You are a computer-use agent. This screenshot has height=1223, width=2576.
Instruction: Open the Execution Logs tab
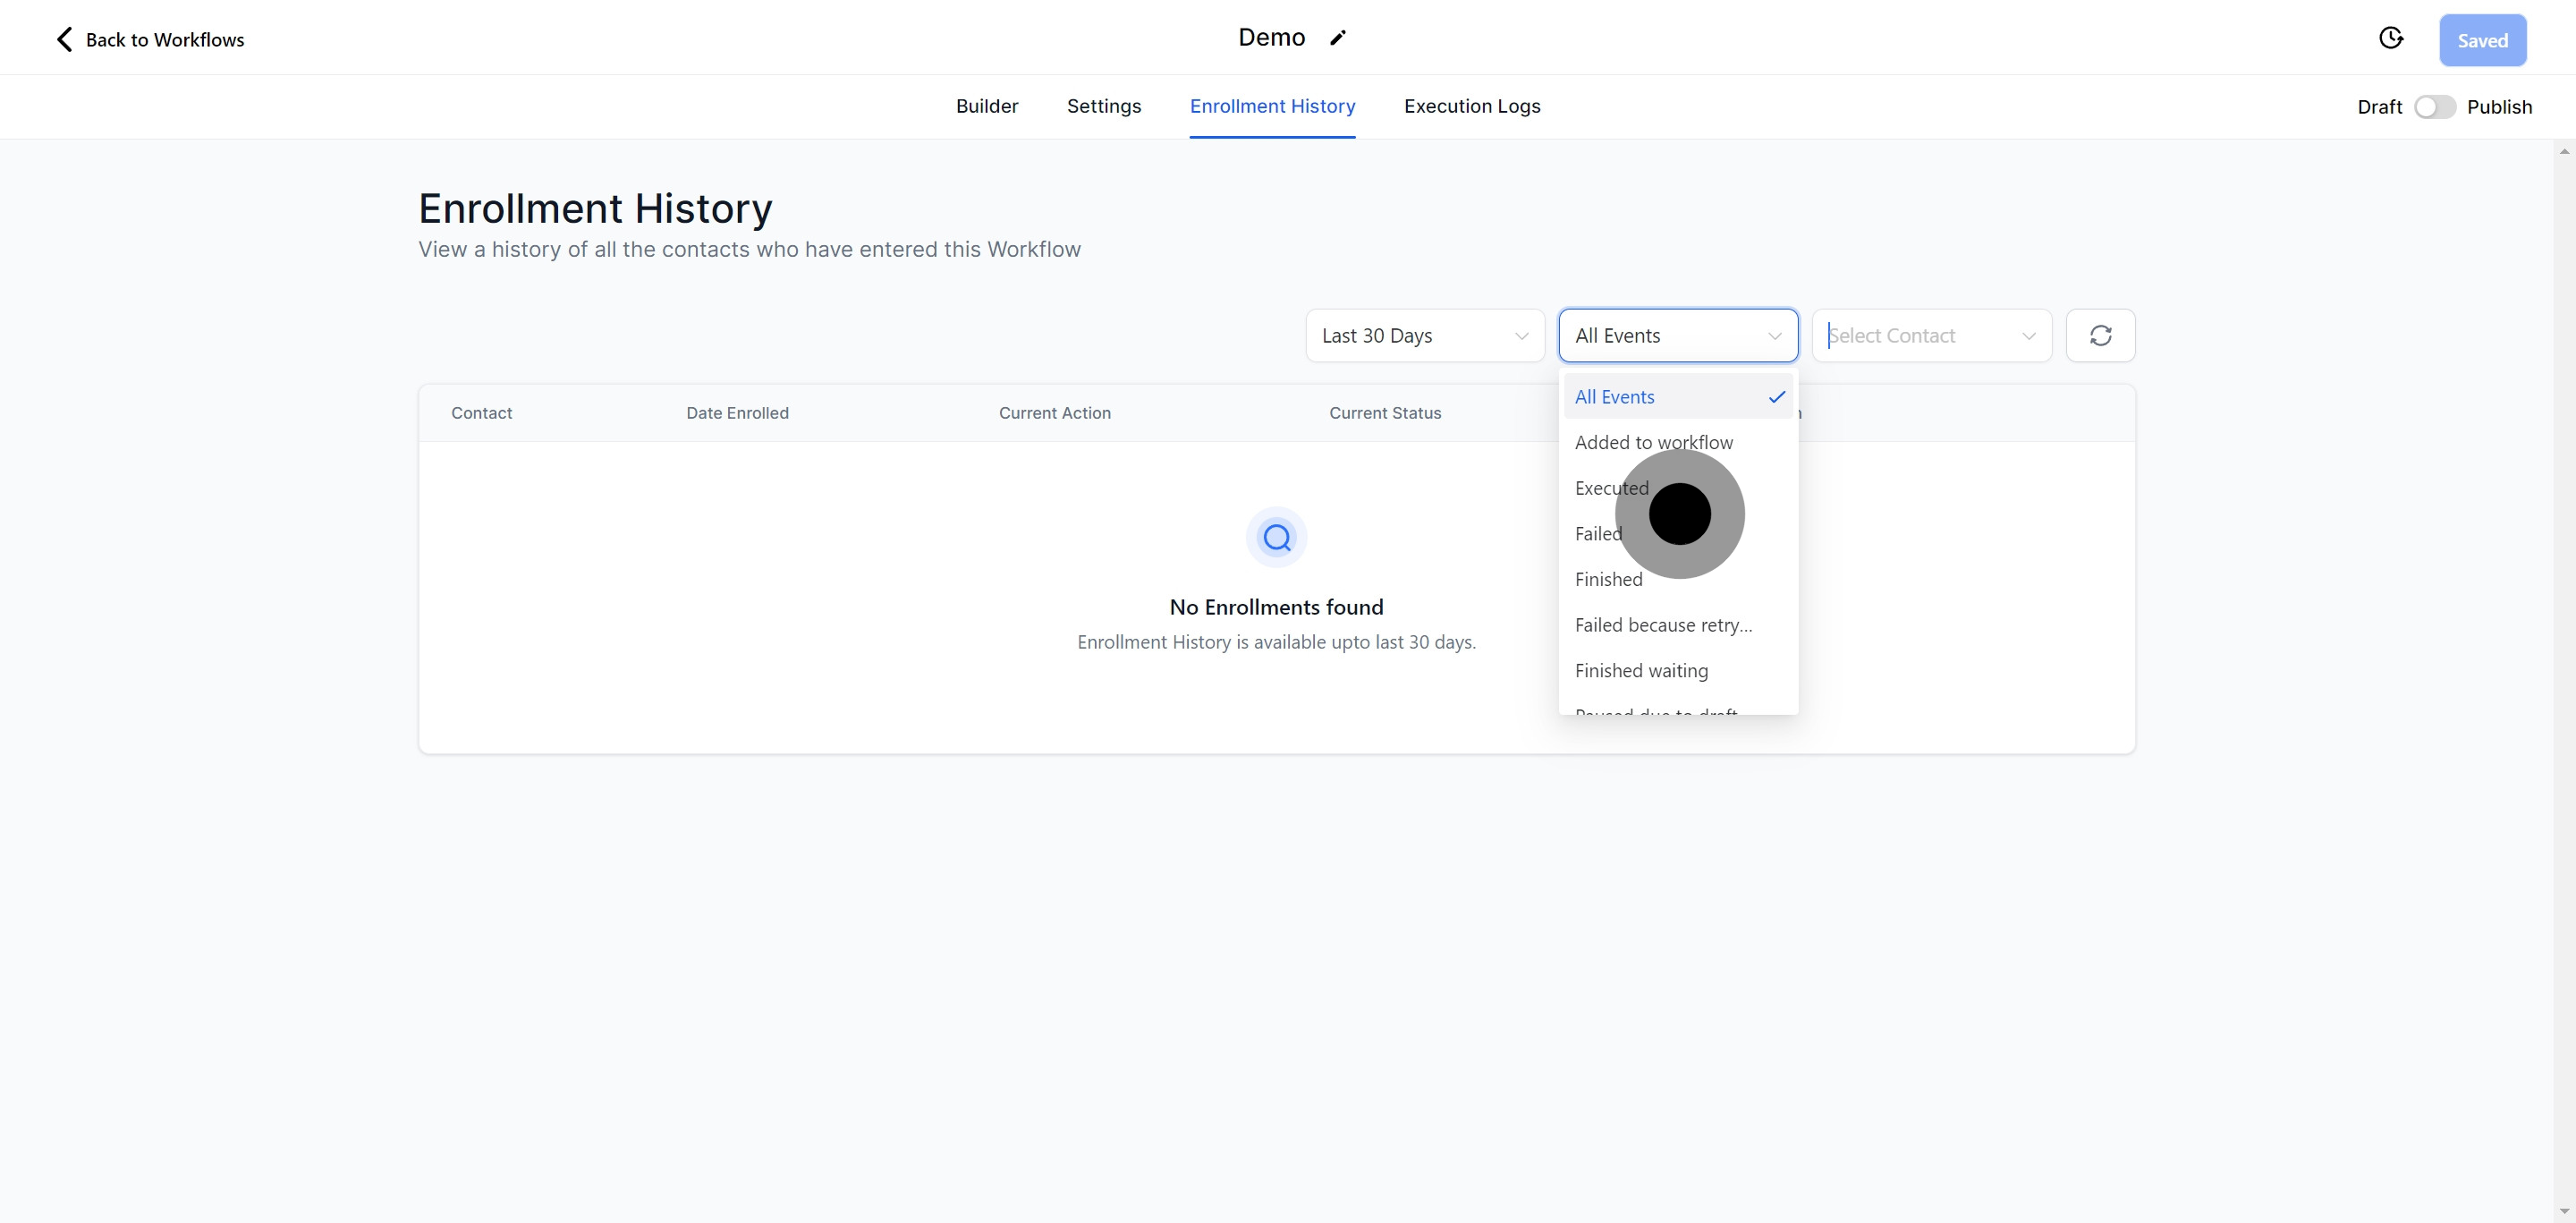[x=1471, y=106]
